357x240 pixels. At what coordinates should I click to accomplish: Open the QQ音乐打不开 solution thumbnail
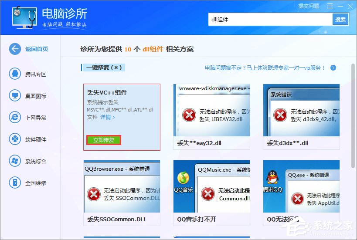(211, 186)
